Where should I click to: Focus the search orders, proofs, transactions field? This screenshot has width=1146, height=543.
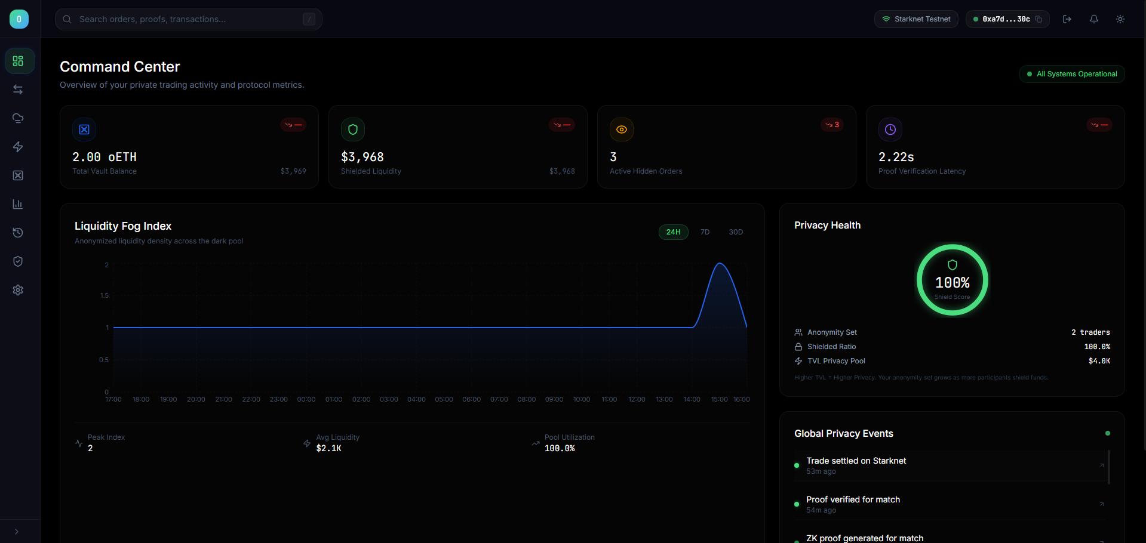pos(189,19)
